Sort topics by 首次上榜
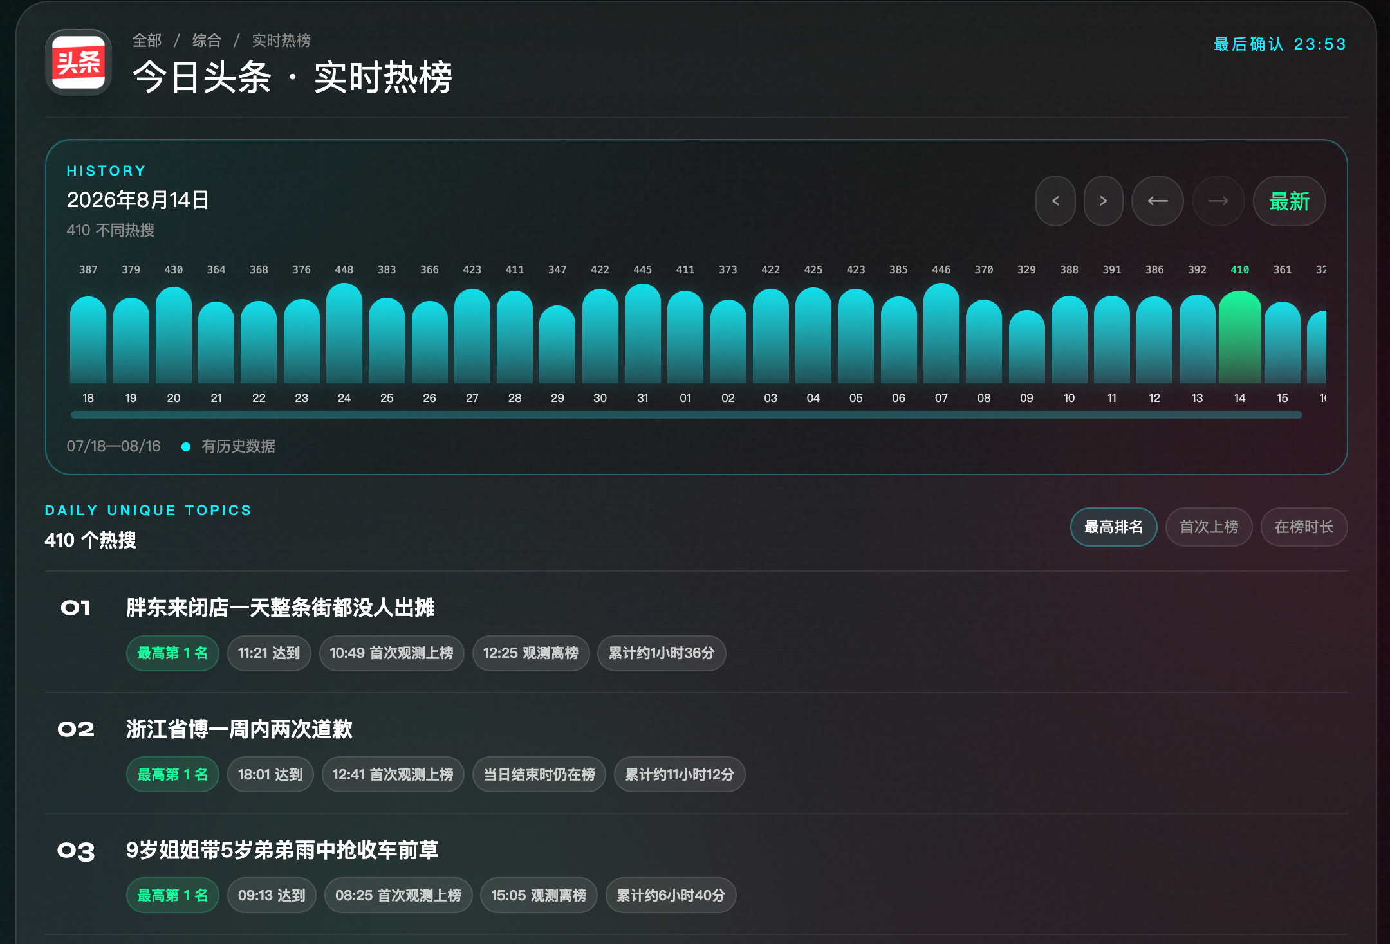 point(1209,527)
